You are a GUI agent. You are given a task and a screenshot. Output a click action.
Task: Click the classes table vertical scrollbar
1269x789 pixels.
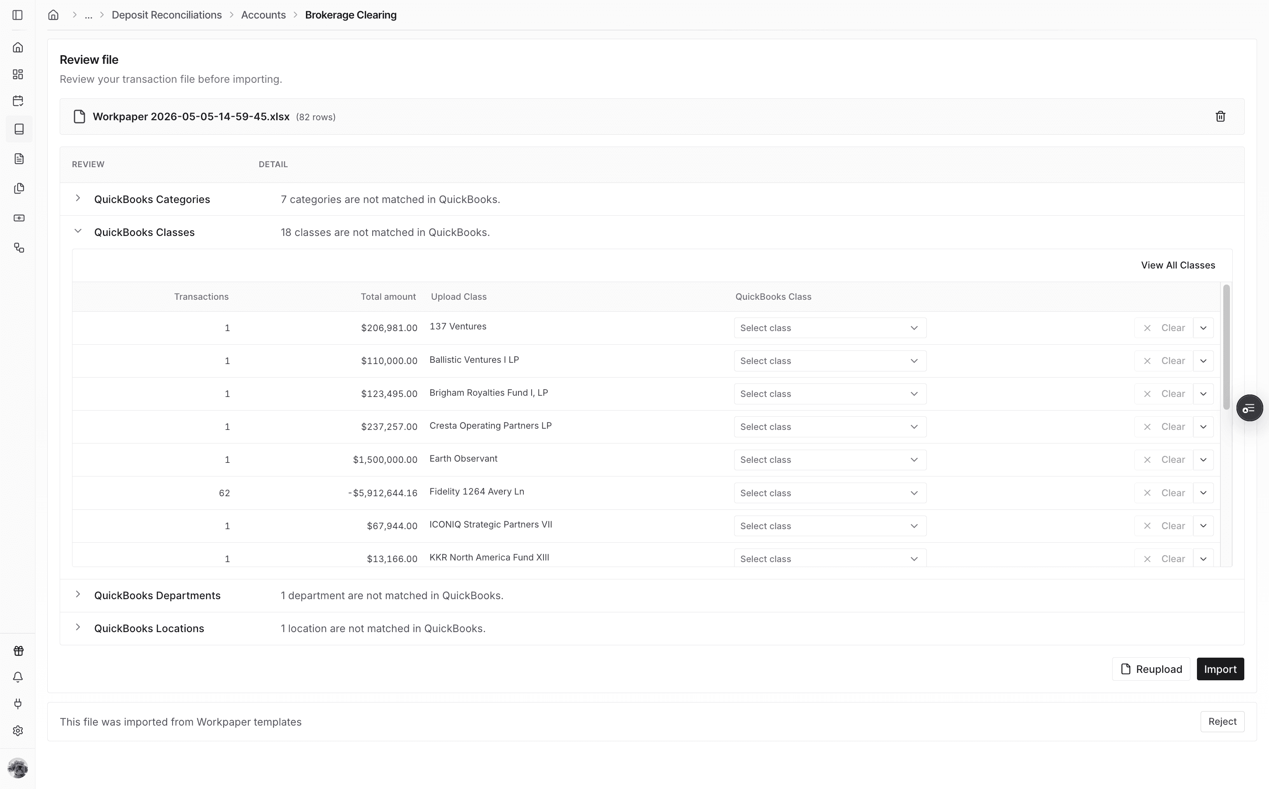coord(1226,347)
